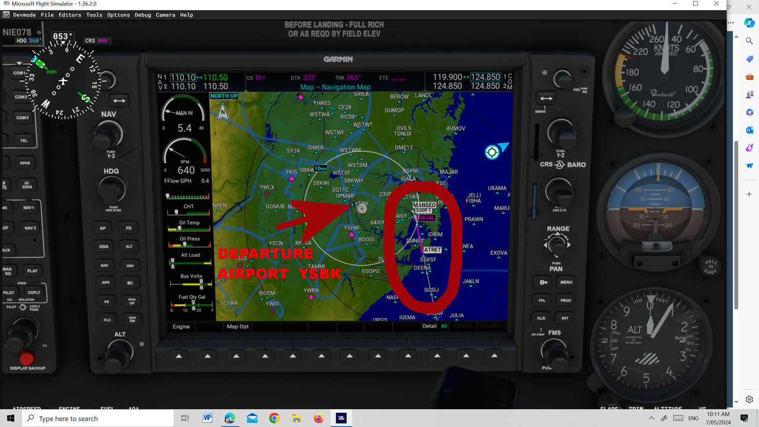Viewport: 759px width, 427px height.
Task: Open the Camera menu
Action: tap(165, 15)
